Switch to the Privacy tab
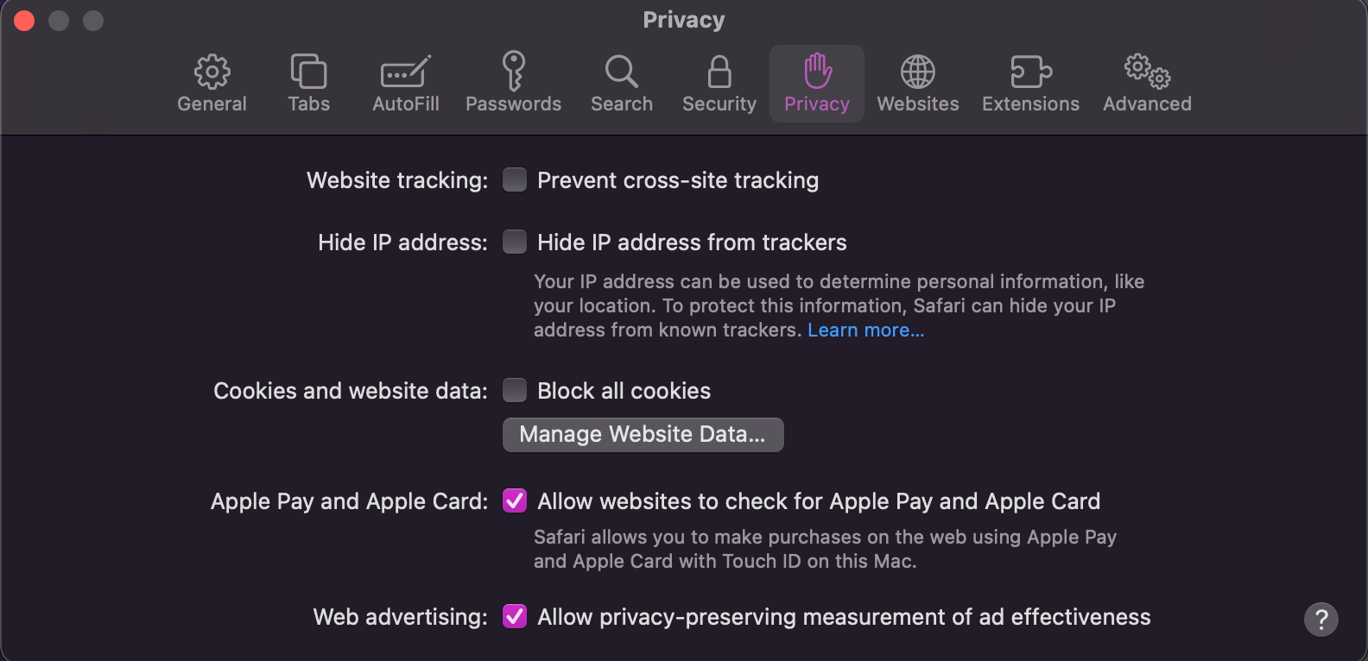This screenshot has height=661, width=1368. [816, 82]
